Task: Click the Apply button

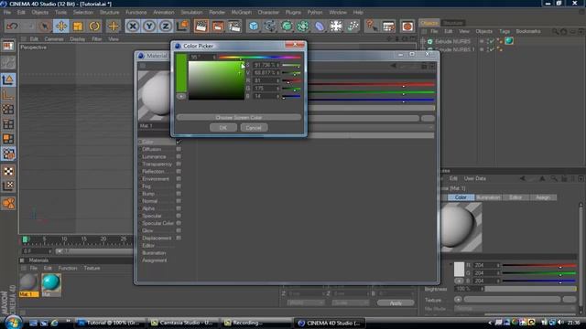Action: tap(396, 302)
